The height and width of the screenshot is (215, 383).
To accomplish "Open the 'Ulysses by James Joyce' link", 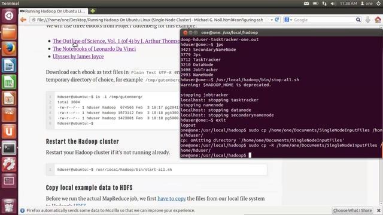I will (x=78, y=56).
